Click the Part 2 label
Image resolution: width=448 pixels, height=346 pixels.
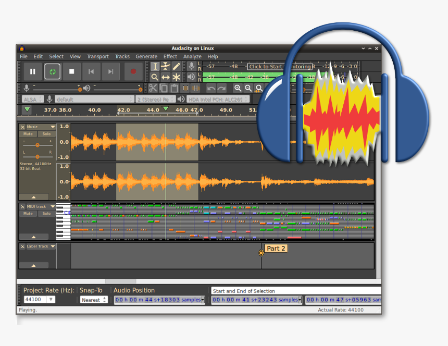[276, 248]
